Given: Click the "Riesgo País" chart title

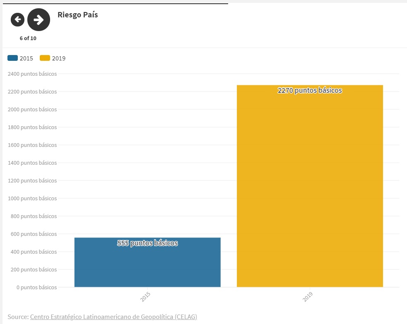Looking at the screenshot, I should [x=78, y=15].
